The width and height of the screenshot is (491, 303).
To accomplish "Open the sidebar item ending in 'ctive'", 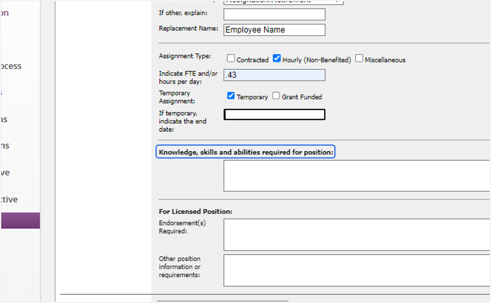I will (x=9, y=199).
